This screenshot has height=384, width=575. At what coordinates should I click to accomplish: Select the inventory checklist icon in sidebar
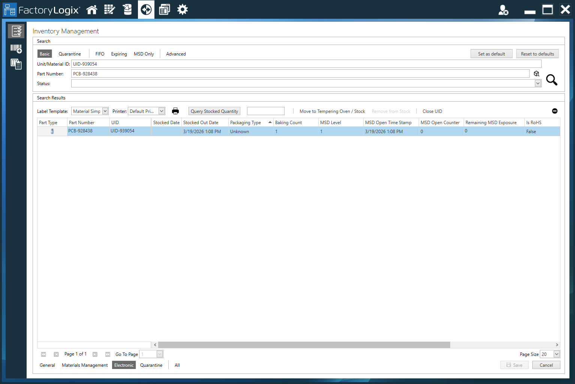(16, 31)
